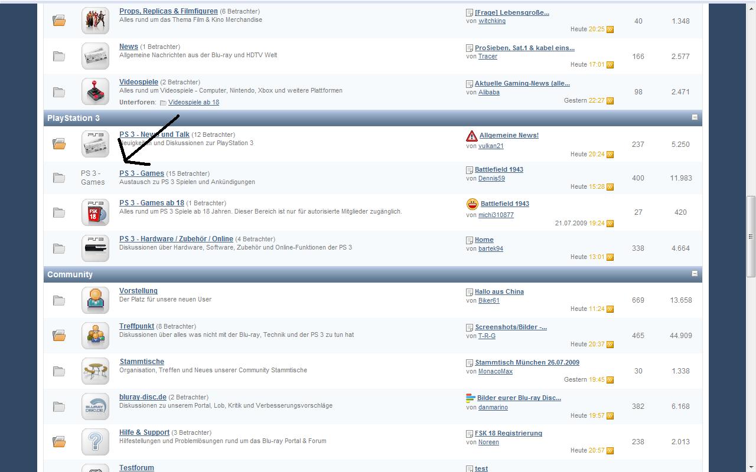Viewport: 756px width, 472px height.
Task: Click the bluray-disc.de logo forum icon
Action: click(x=95, y=407)
